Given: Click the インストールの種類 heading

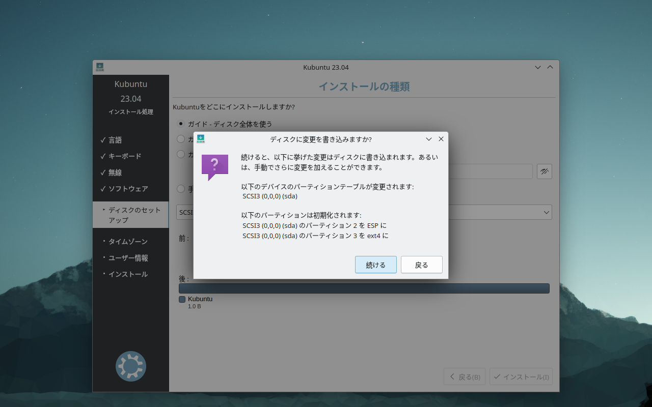Looking at the screenshot, I should click(364, 86).
